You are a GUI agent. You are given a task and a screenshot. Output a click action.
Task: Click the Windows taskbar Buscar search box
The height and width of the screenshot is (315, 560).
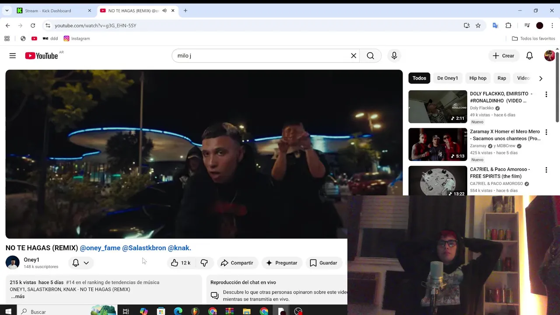(x=68, y=311)
